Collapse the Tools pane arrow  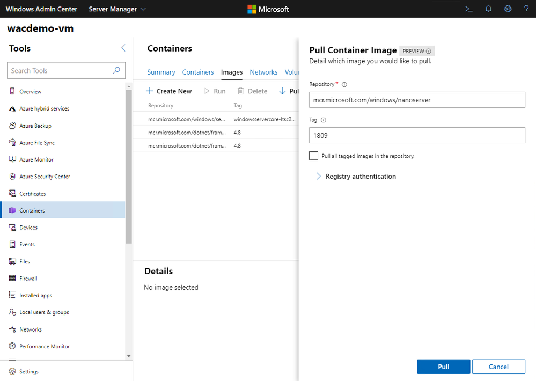[123, 48]
